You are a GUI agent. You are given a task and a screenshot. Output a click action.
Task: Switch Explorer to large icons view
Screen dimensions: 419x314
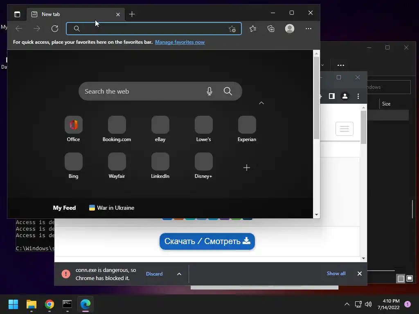[410, 279]
